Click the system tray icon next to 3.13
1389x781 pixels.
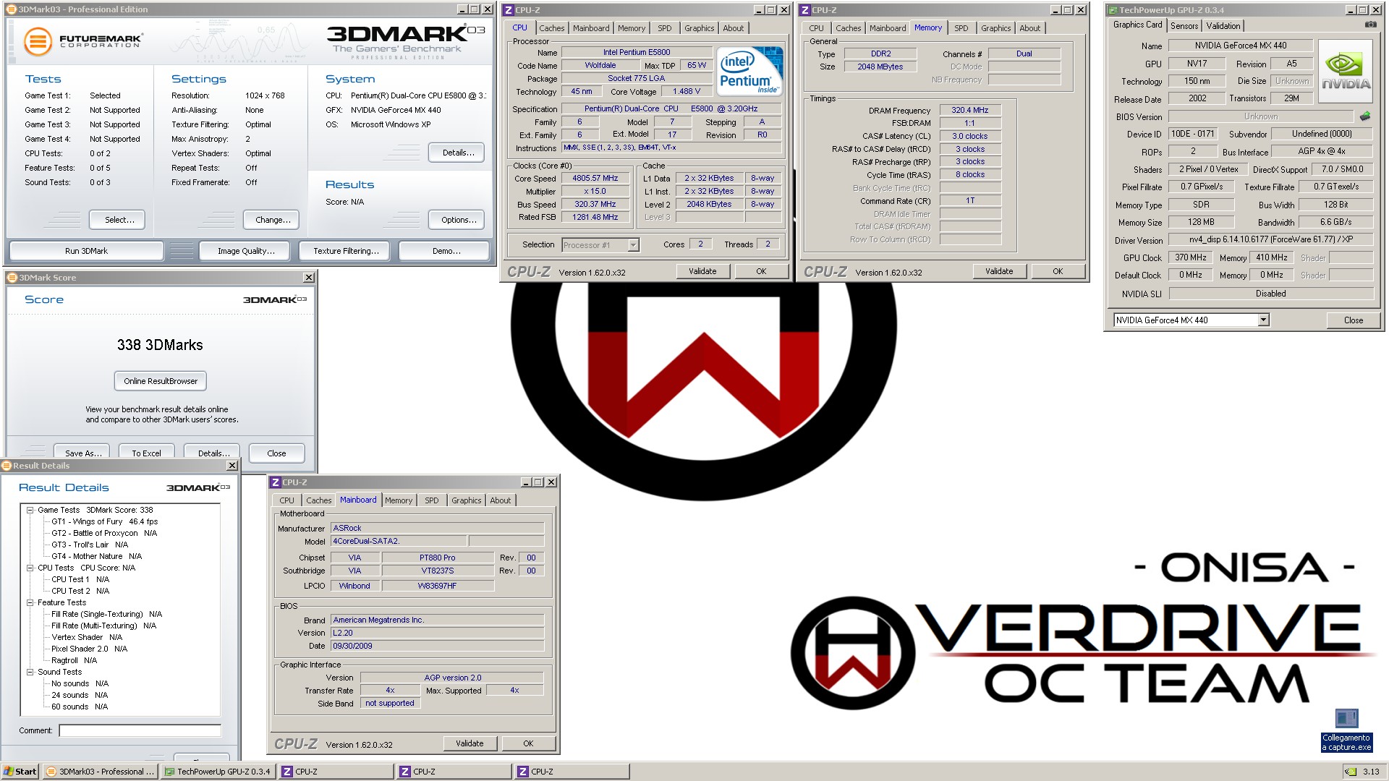click(1350, 772)
